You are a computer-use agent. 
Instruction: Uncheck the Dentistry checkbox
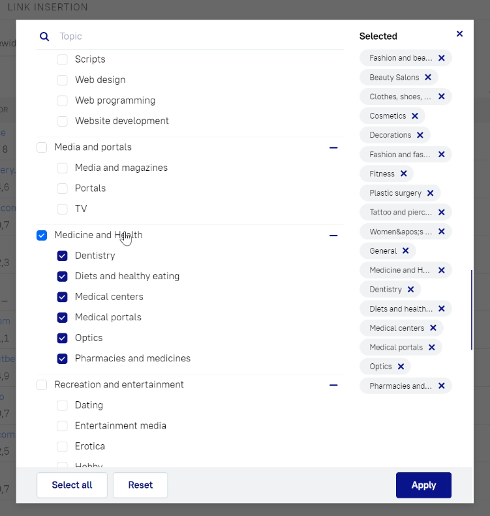click(62, 256)
